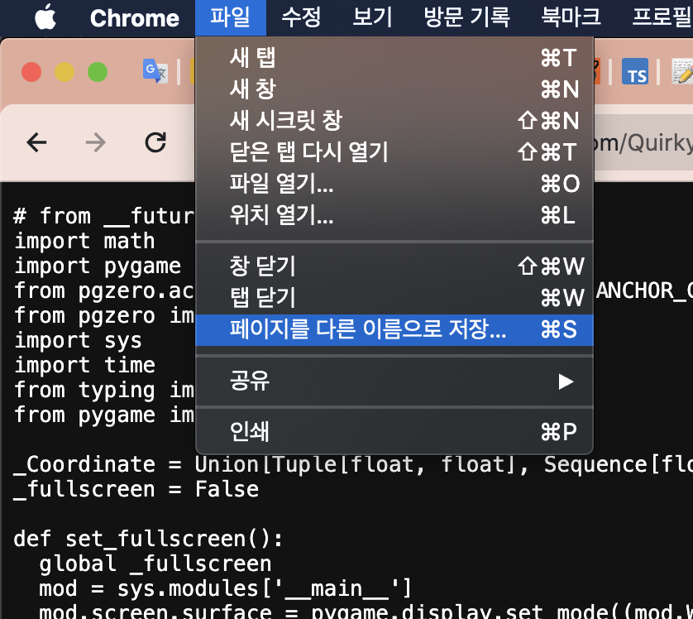This screenshot has height=619, width=693.
Task: Open a new incognito window via 새 시크릿 창
Action: [x=285, y=120]
